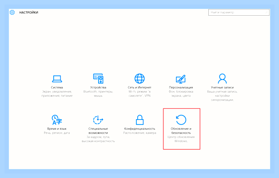This screenshot has height=178, width=279.
Task: Open the Система laptop icon
Action: 57,79
